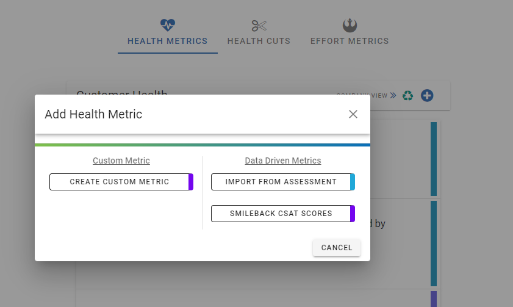
Task: Switch to the Health Cuts tab label
Action: click(x=259, y=41)
